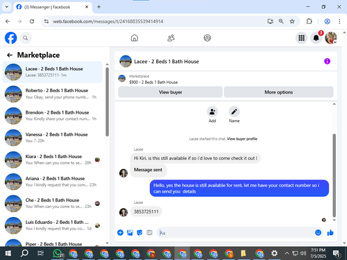Open the tab search dropdown chevron
347x260 pixels.
tap(7, 7)
